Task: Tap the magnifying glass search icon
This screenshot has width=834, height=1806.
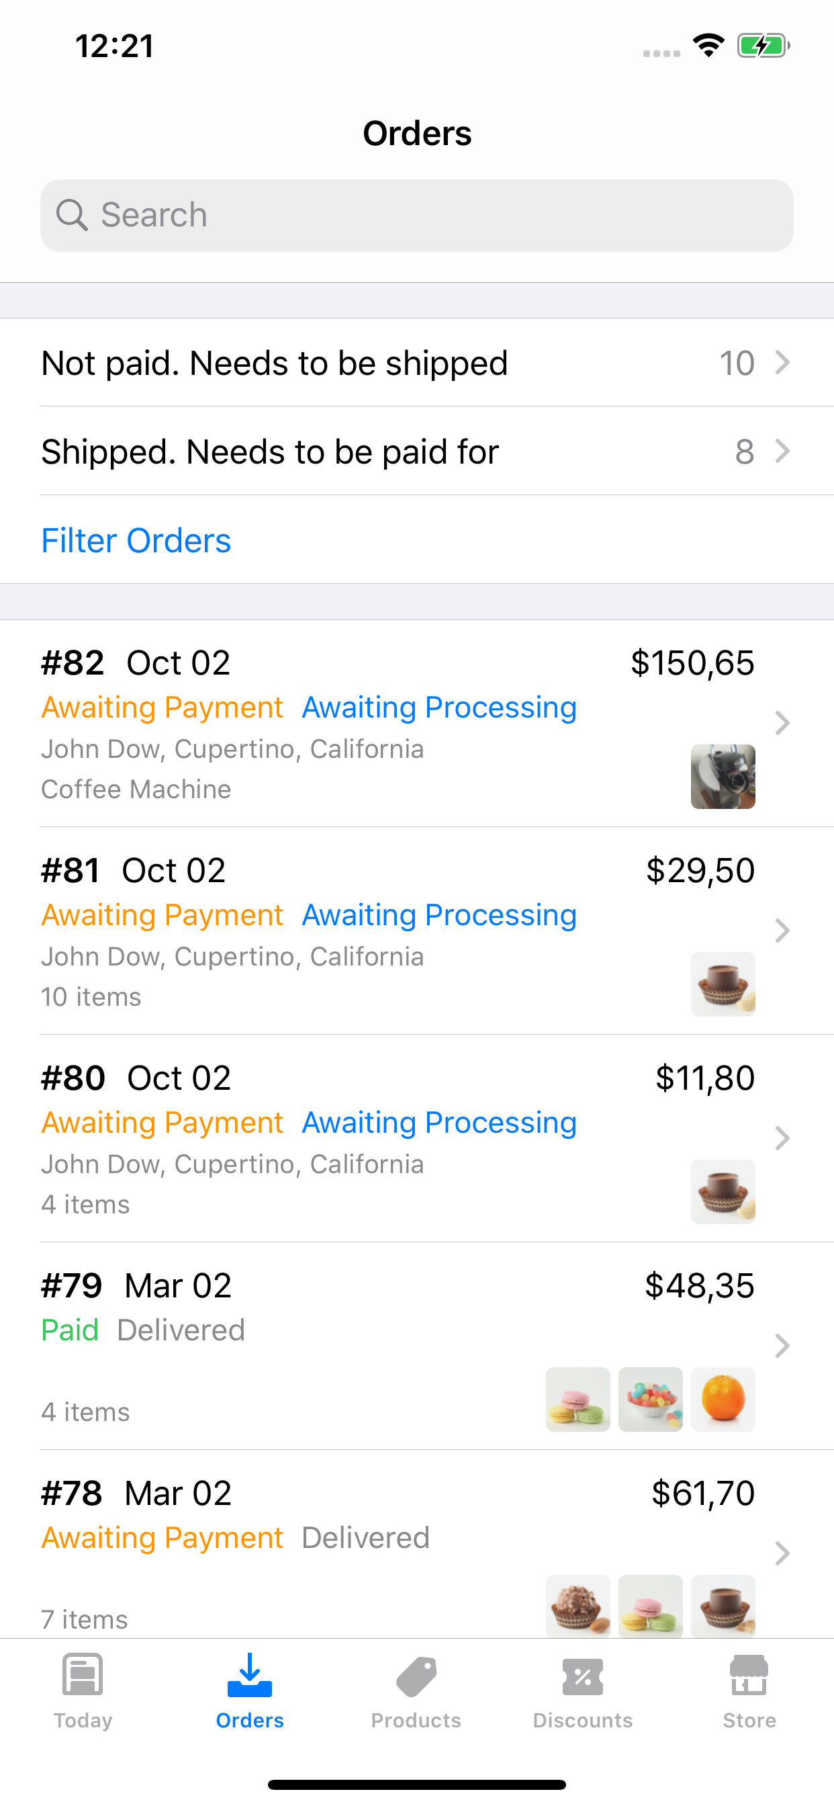Action: [x=71, y=215]
